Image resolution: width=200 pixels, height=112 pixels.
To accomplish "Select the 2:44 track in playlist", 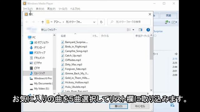I will tap(175, 67).
